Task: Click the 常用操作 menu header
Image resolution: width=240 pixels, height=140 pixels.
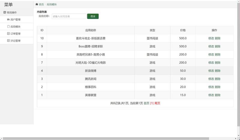Action: (x=17, y=13)
